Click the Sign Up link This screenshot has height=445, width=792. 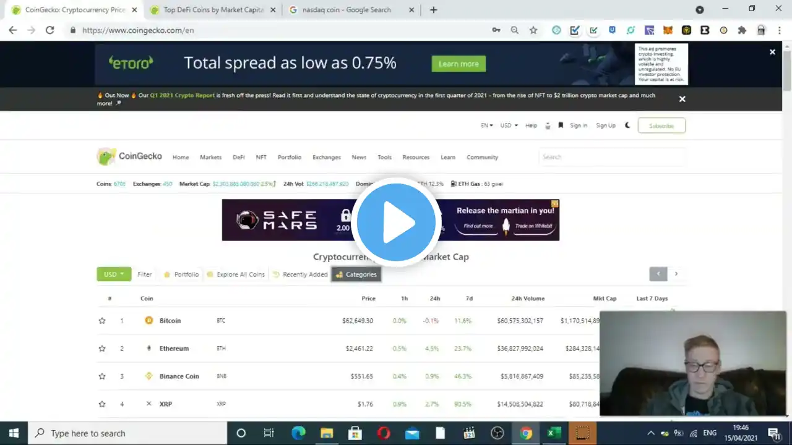coord(606,125)
